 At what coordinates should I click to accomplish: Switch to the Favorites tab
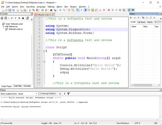(x=27, y=86)
